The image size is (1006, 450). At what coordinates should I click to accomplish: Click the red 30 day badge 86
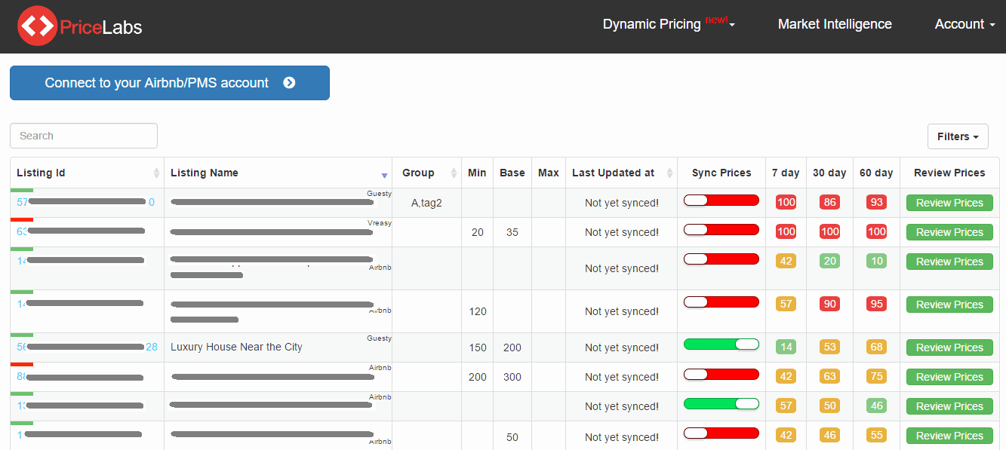tap(830, 203)
